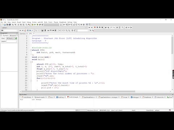
Task: Click the Copy toolbar icon
Action: pyautogui.click(x=21, y=25)
